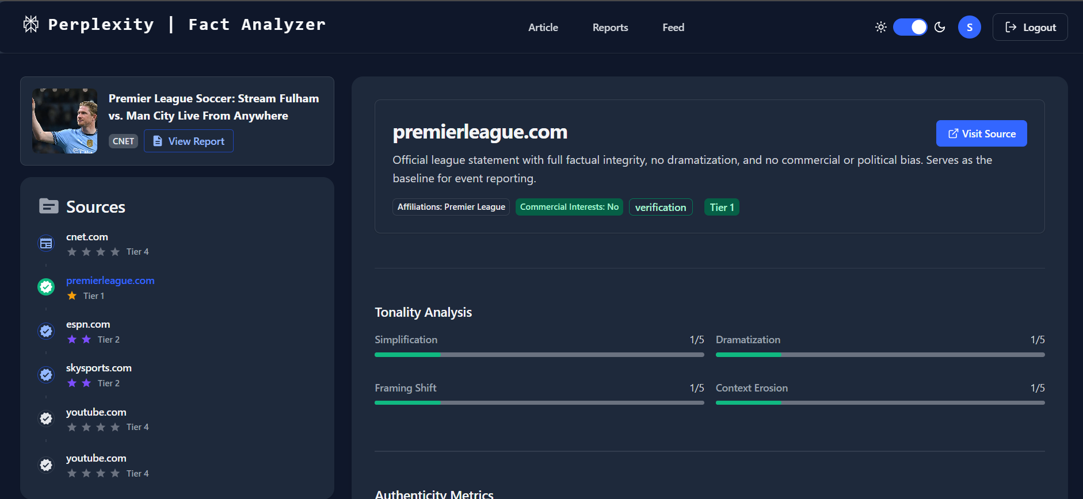
Task: Click the Dramatization progress bar
Action: point(880,355)
